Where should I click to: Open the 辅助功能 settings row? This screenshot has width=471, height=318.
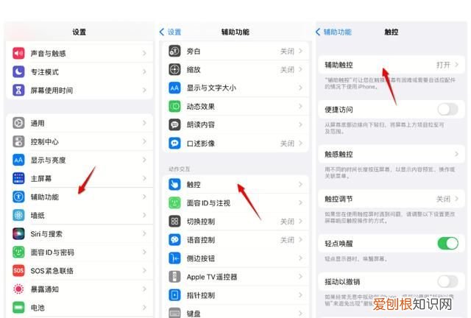click(79, 197)
